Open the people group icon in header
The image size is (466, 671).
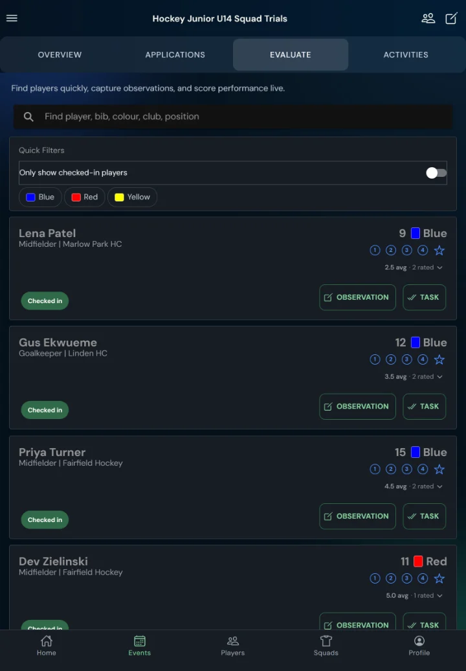pyautogui.click(x=428, y=18)
